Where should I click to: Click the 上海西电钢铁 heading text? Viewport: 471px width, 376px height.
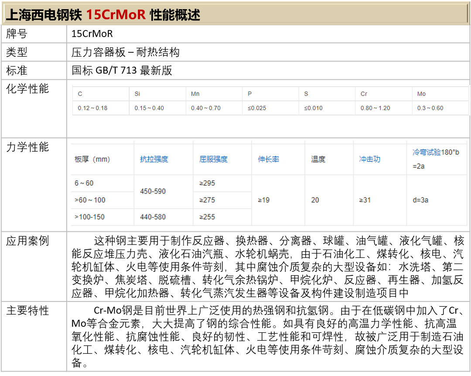click(44, 15)
